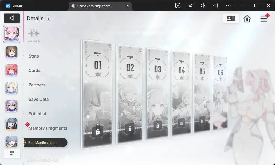Open the Save Data section
Viewport: 275px width, 165px height.
(39, 99)
